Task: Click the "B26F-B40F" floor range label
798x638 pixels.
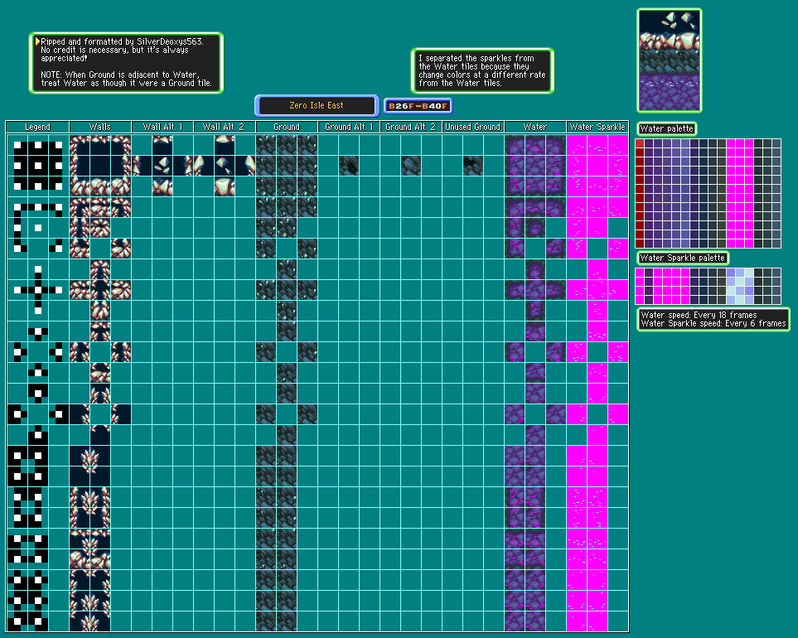Action: click(x=418, y=106)
